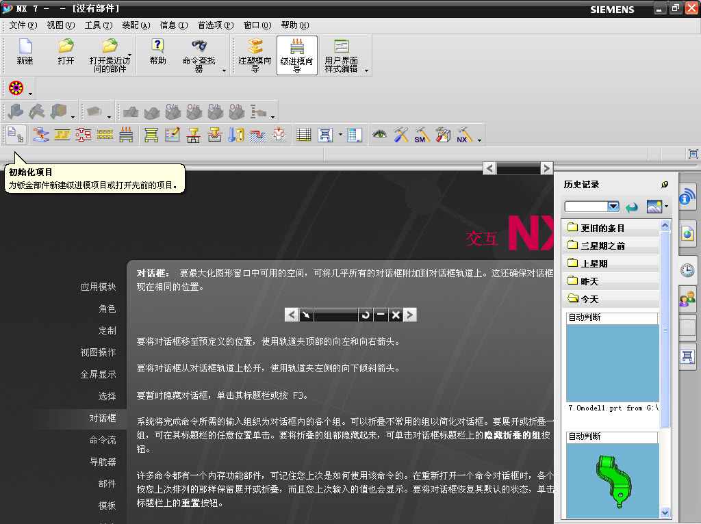
Task: Click the die press icon with red arrows
Action: [126, 135]
